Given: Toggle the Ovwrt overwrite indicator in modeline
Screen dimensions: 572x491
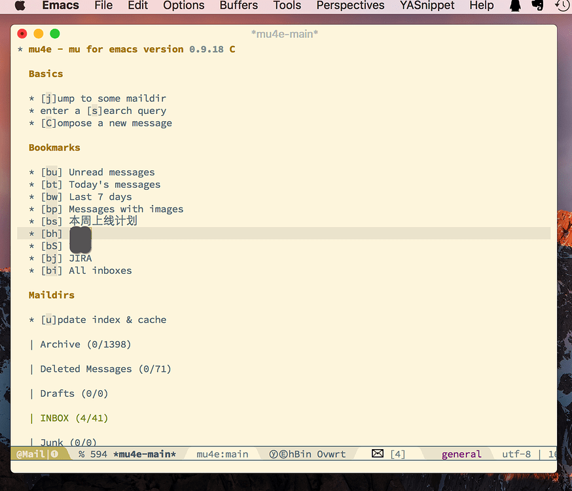Looking at the screenshot, I should (x=331, y=453).
